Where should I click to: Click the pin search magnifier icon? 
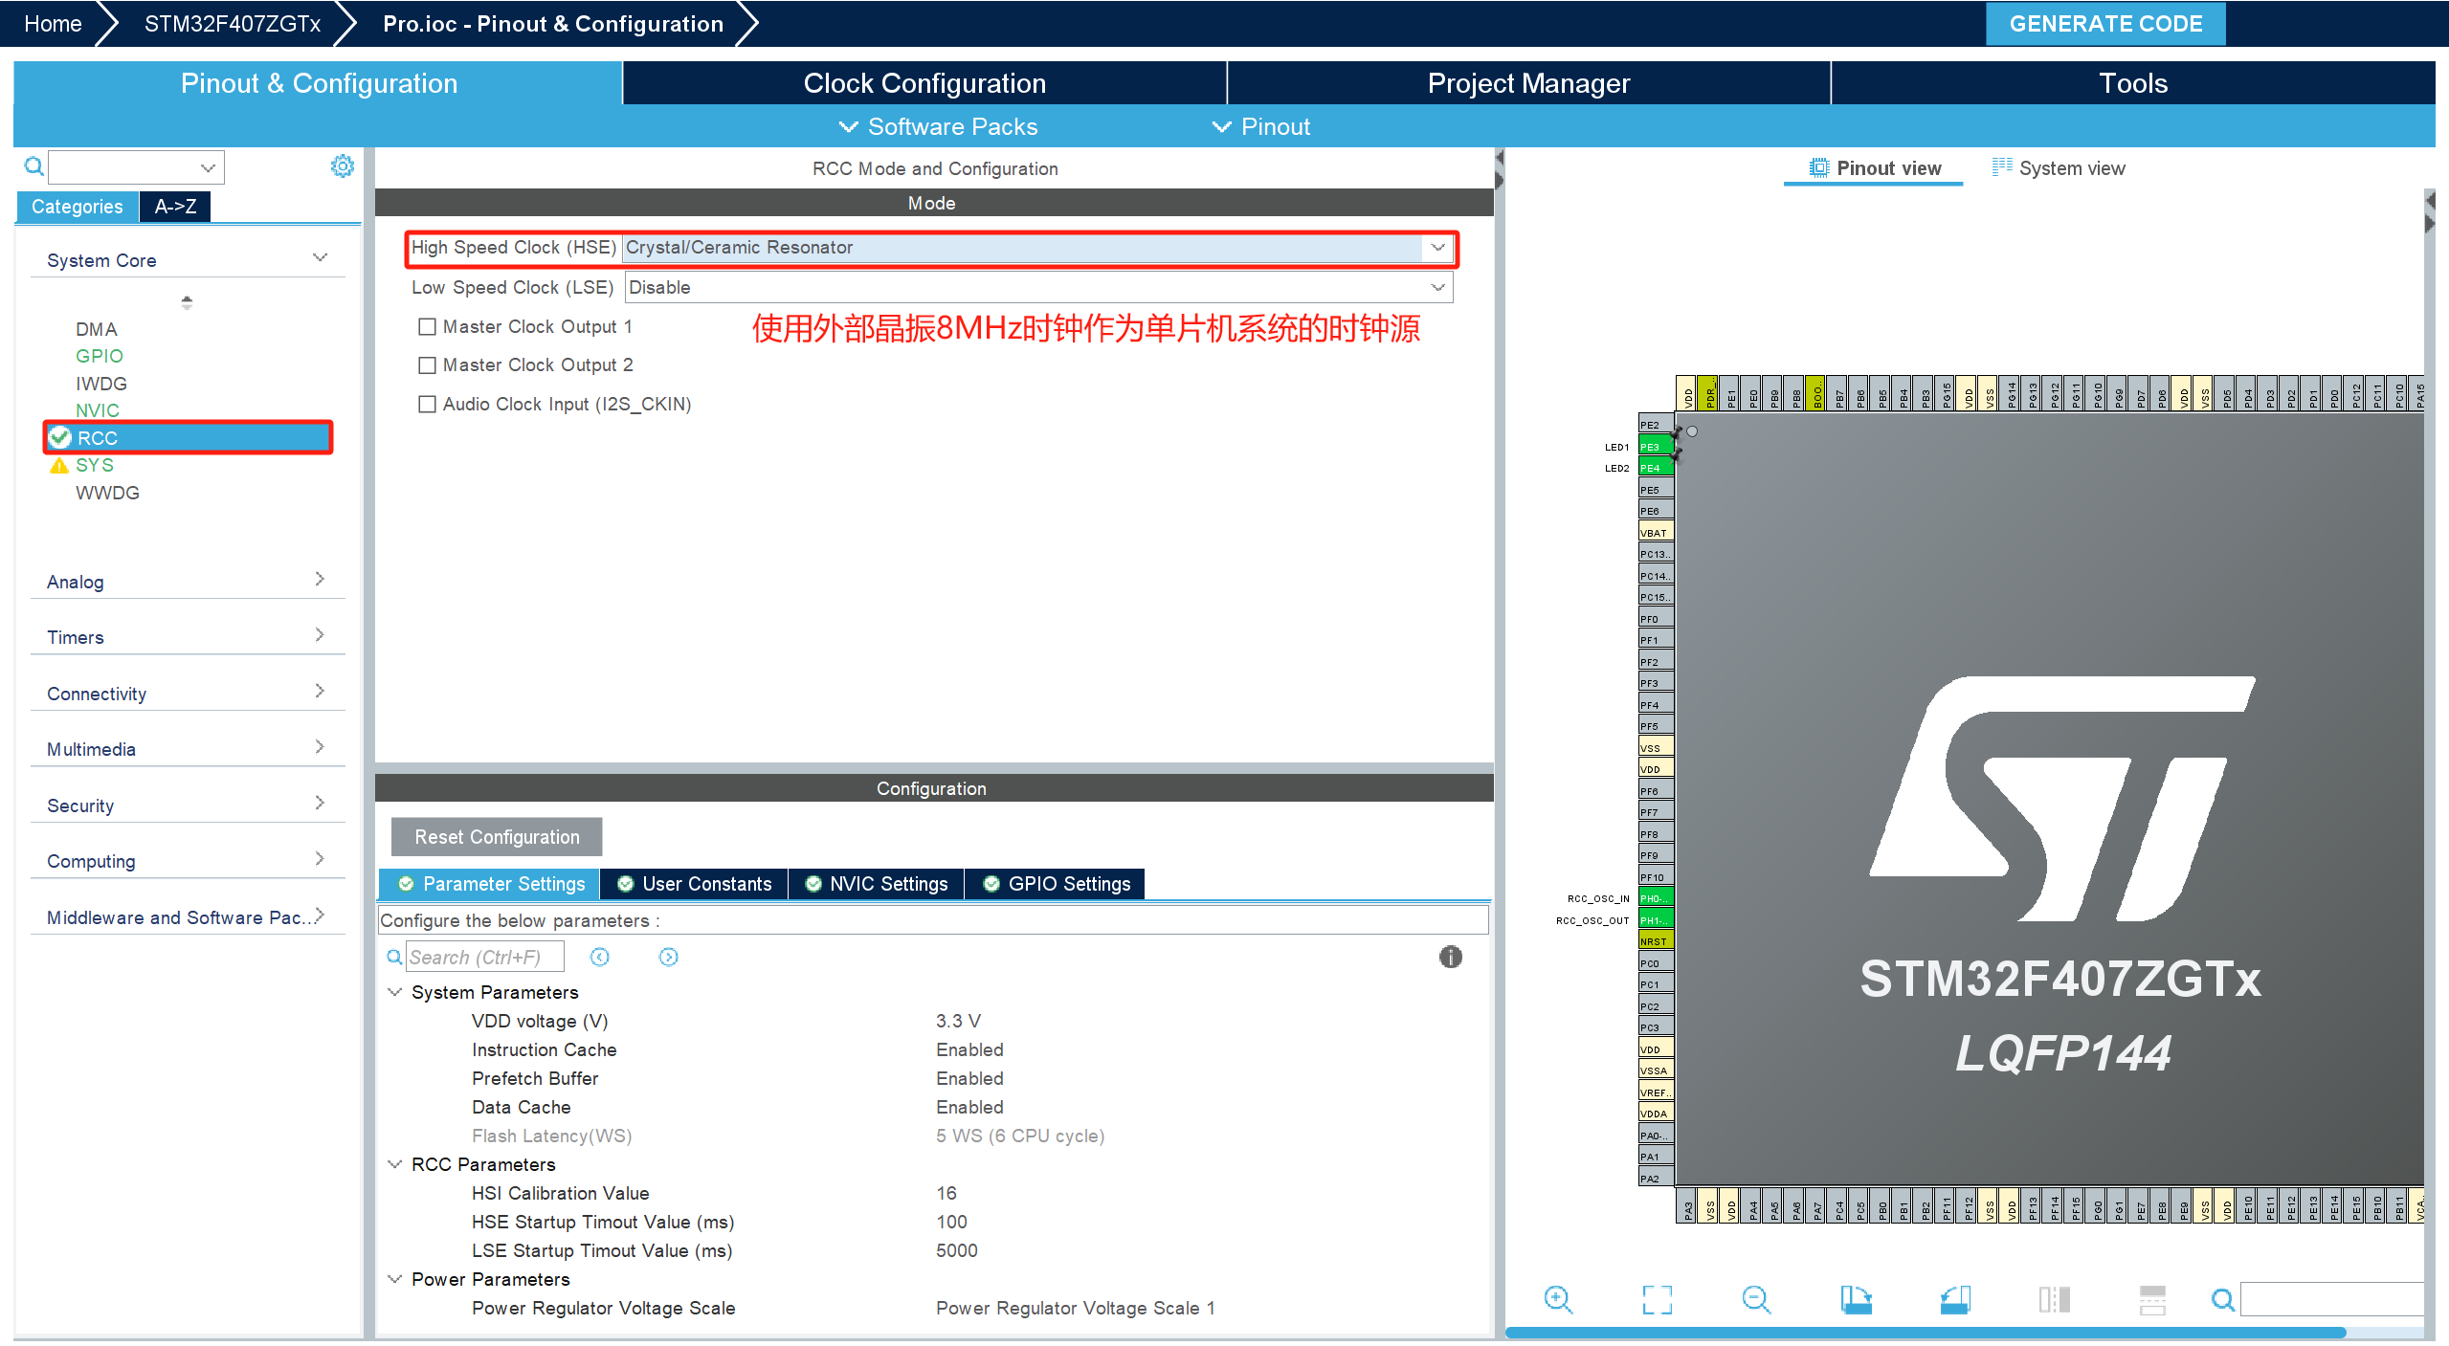tap(2223, 1299)
